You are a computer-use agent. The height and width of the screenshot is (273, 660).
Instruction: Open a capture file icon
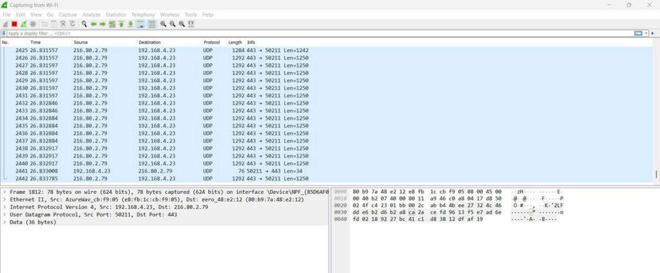[x=44, y=24]
